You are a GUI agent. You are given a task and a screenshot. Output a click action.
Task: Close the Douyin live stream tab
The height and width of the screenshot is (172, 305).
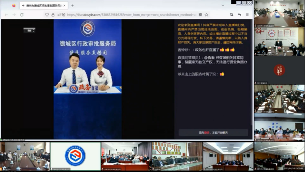pyautogui.click(x=65, y=6)
